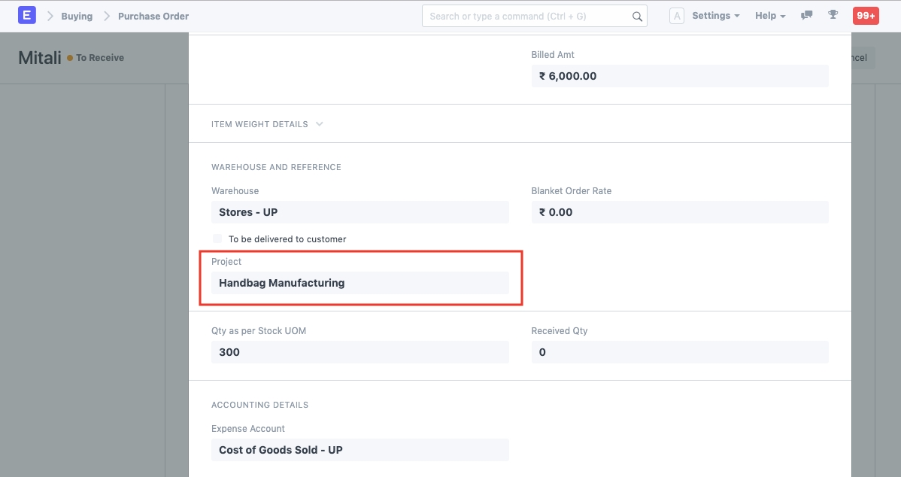901x477 pixels.
Task: Click the Qty as per Stock UOM field
Action: [x=359, y=352]
